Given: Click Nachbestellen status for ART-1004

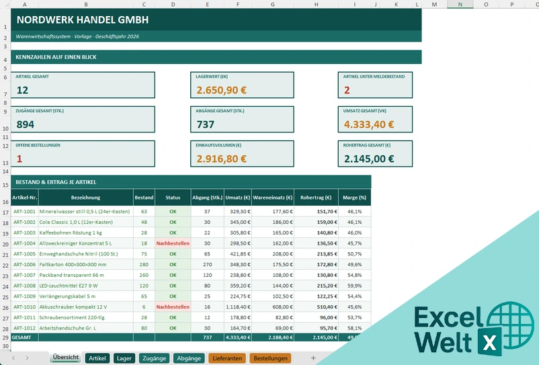Looking at the screenshot, I should pyautogui.click(x=173, y=243).
